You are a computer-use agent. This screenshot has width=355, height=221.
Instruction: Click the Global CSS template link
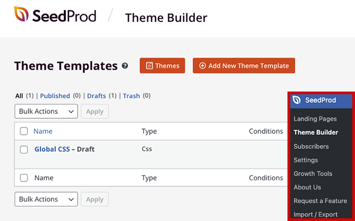pyautogui.click(x=52, y=149)
